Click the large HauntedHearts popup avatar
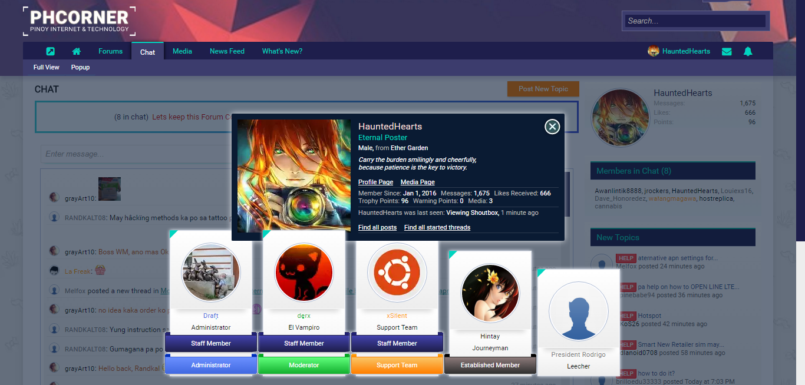 coord(294,176)
